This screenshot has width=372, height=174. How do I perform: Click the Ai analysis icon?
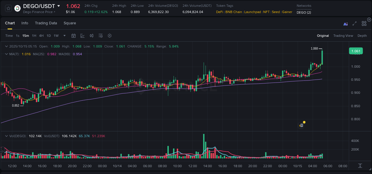pyautogui.click(x=346, y=24)
